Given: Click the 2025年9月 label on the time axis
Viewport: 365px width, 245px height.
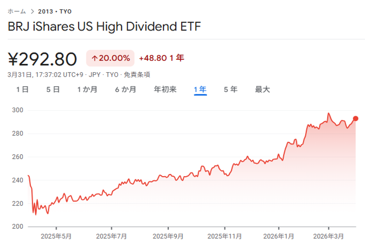Looking at the screenshot, I should [x=168, y=236].
